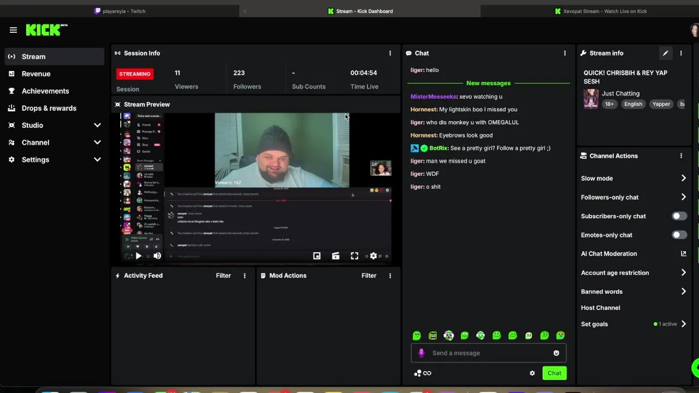Click the English stream tag
Viewport: 699px width, 393px height.
pyautogui.click(x=633, y=104)
